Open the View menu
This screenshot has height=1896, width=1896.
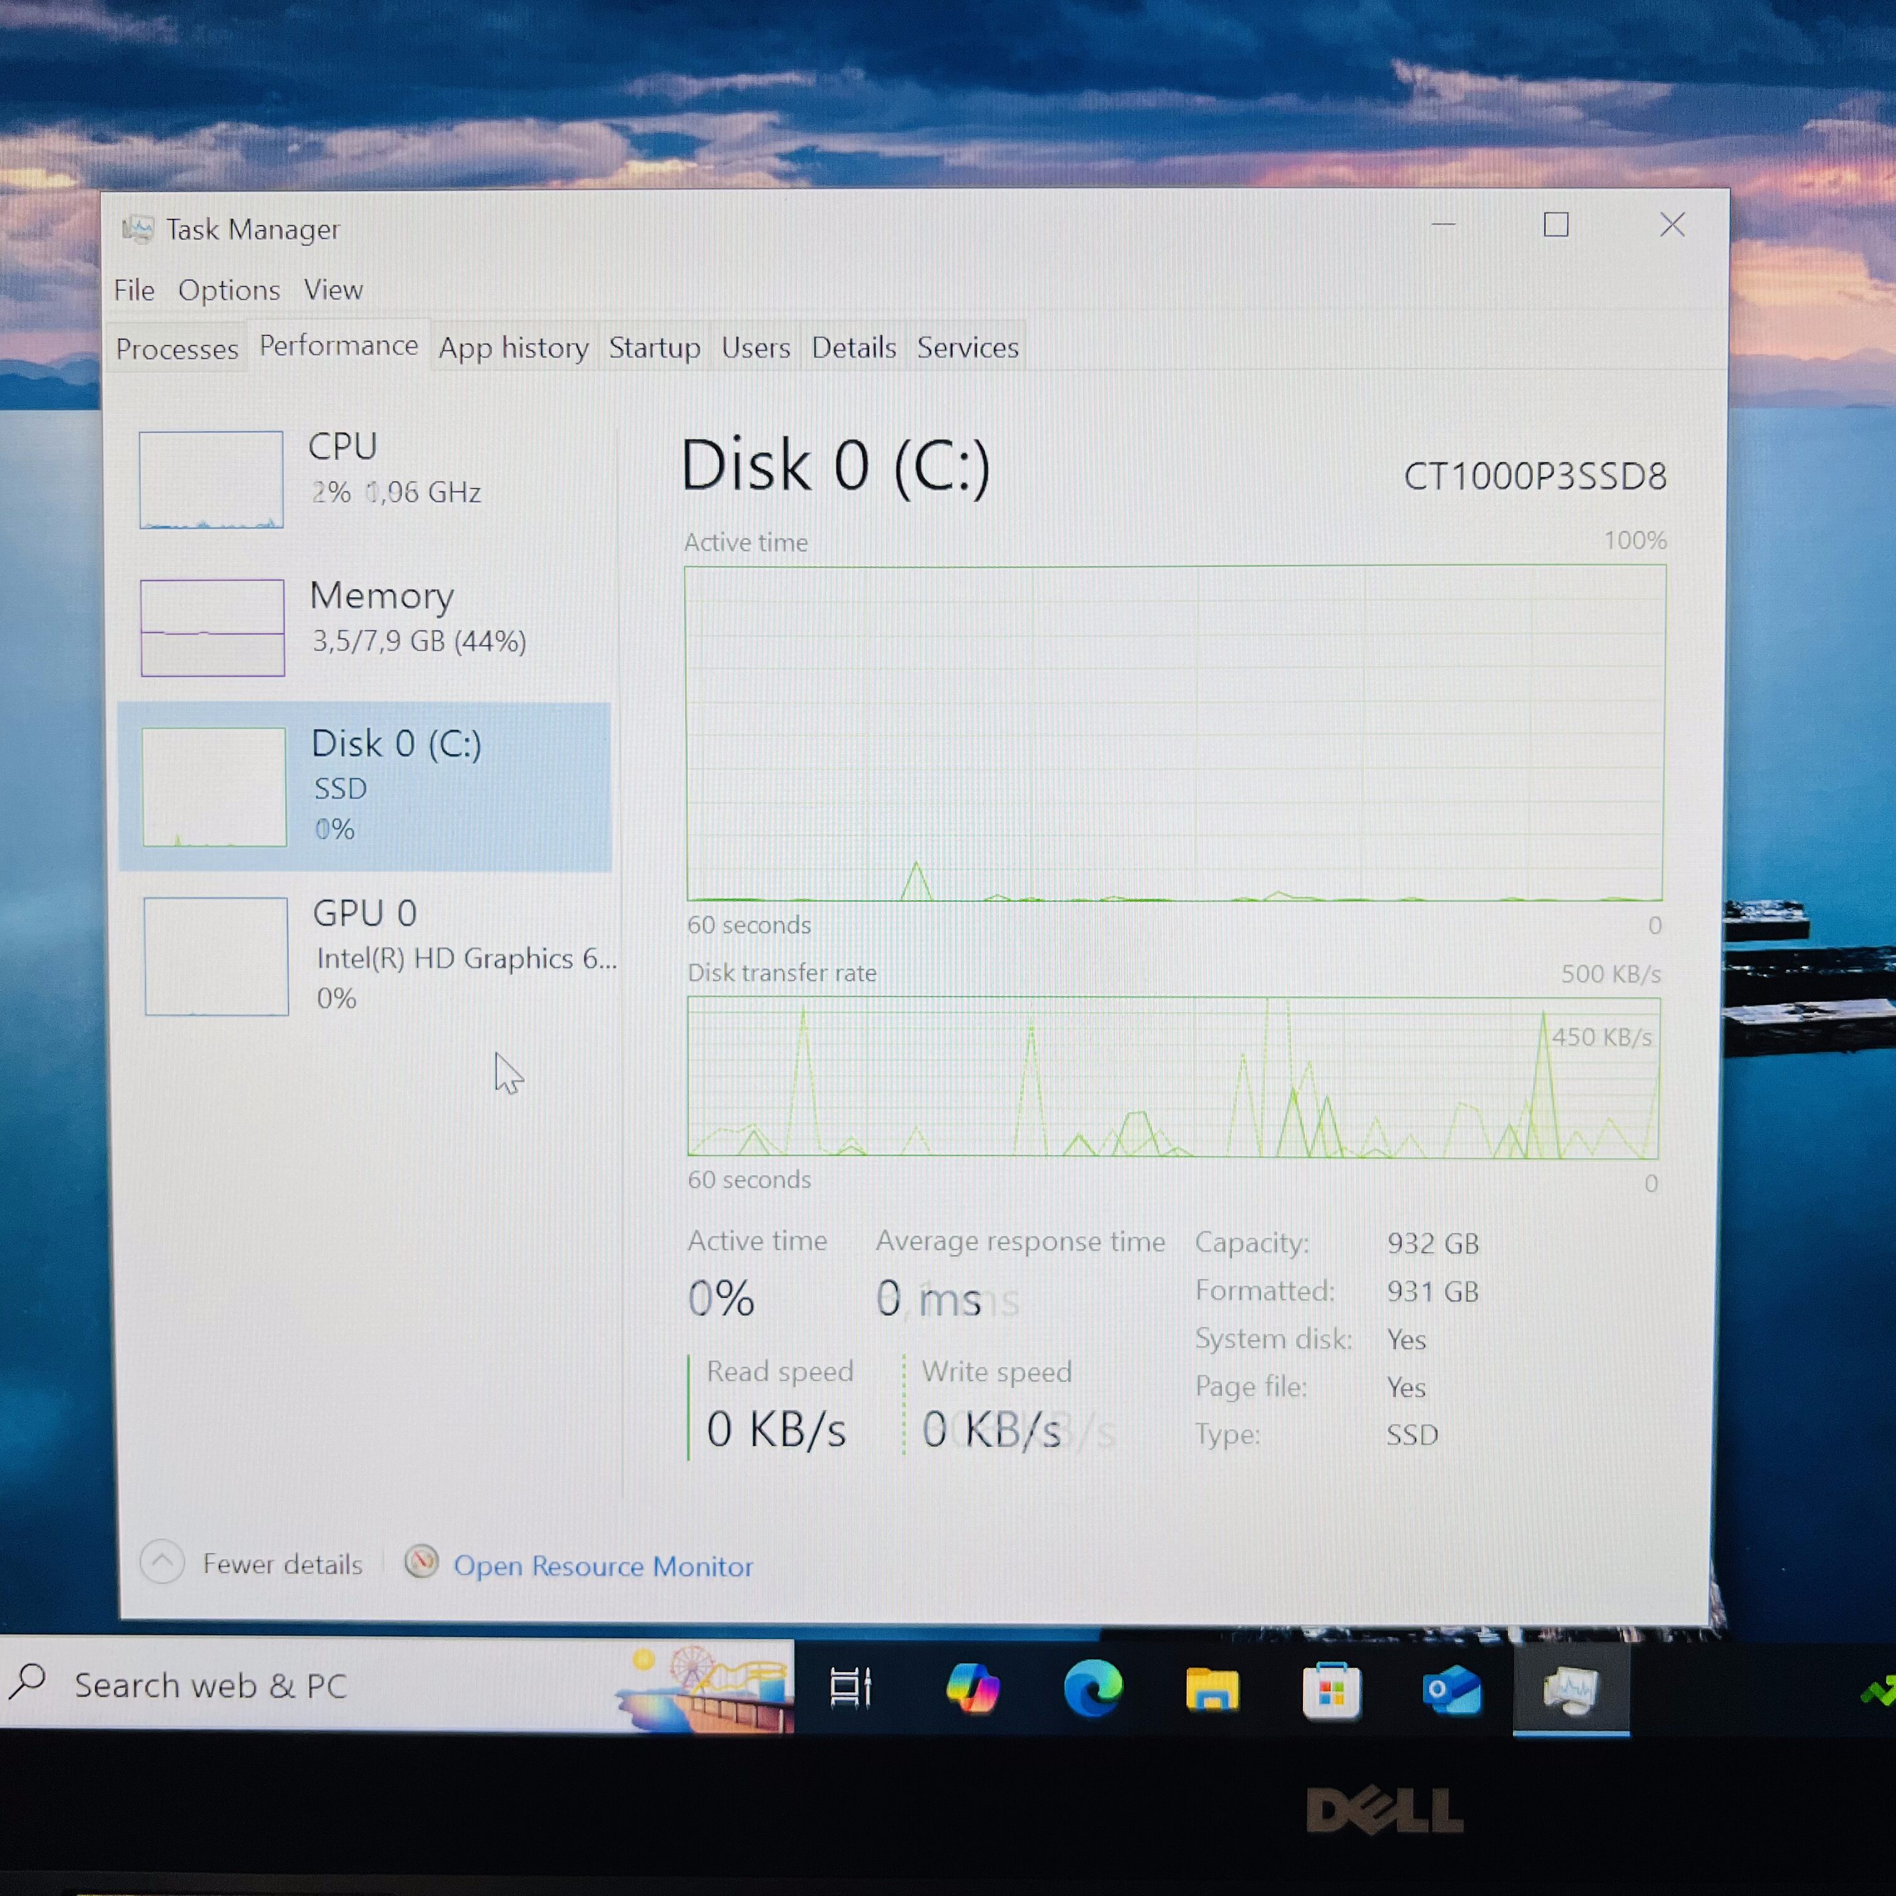click(x=333, y=290)
